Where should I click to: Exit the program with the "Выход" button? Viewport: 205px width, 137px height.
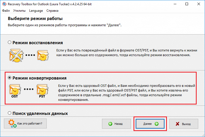point(184,124)
